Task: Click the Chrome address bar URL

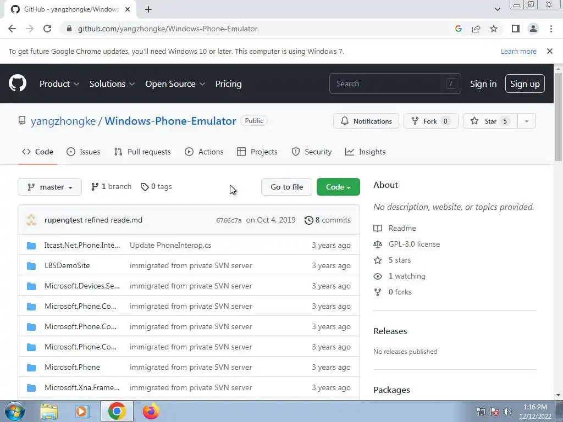Action: (x=168, y=29)
